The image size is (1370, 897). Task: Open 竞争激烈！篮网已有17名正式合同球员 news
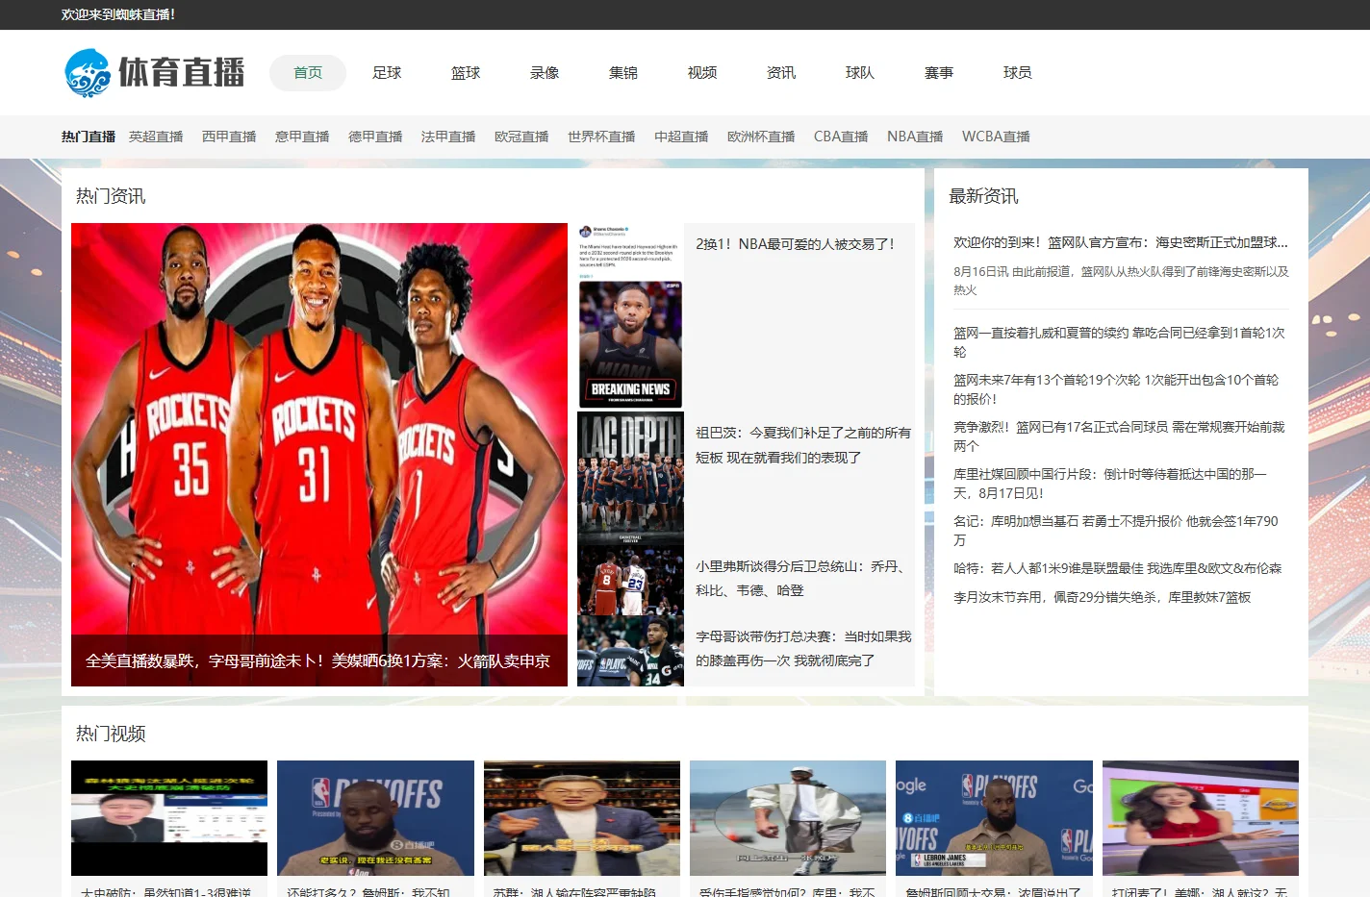(1120, 436)
